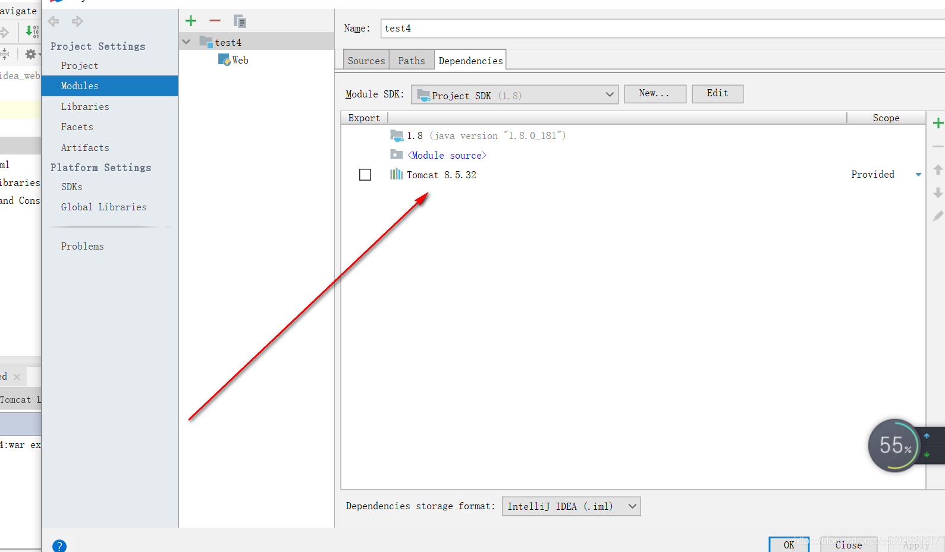The height and width of the screenshot is (552, 945).
Task: Toggle Export checkbox for Tomcat 8.5.32
Action: 365,175
